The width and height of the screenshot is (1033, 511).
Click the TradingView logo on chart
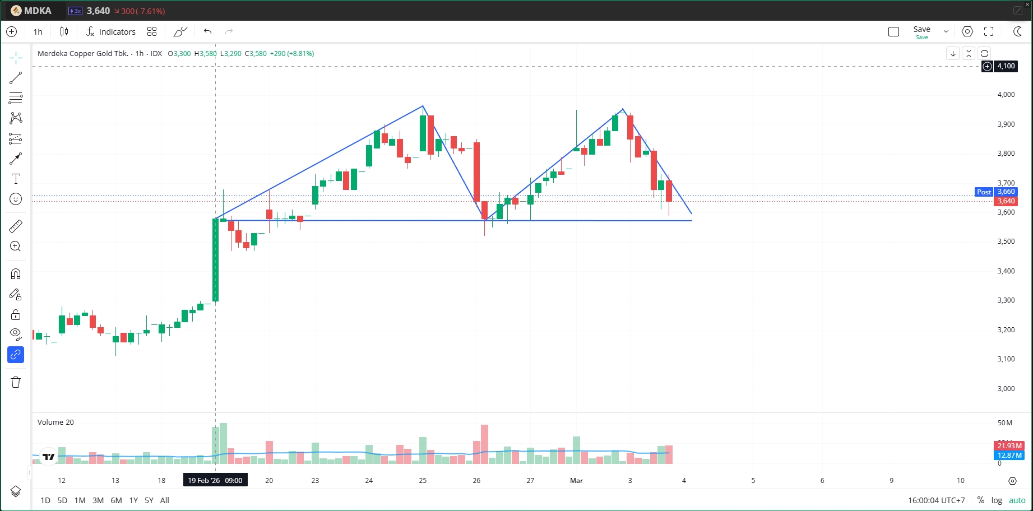[x=49, y=457]
